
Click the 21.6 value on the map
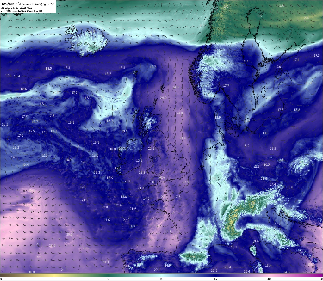tap(133, 209)
